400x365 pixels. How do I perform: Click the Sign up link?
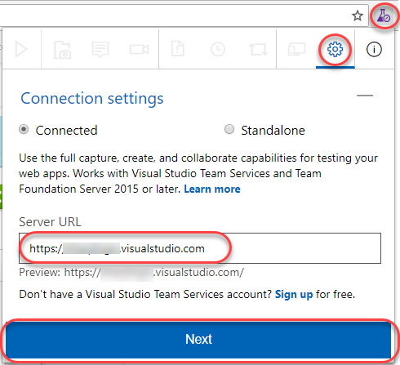point(294,295)
